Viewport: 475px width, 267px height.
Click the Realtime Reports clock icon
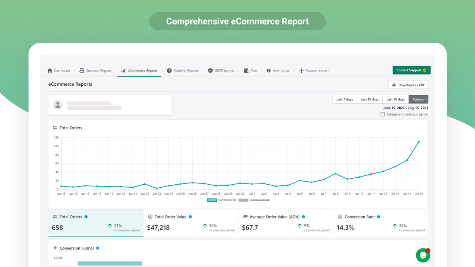pyautogui.click(x=169, y=70)
